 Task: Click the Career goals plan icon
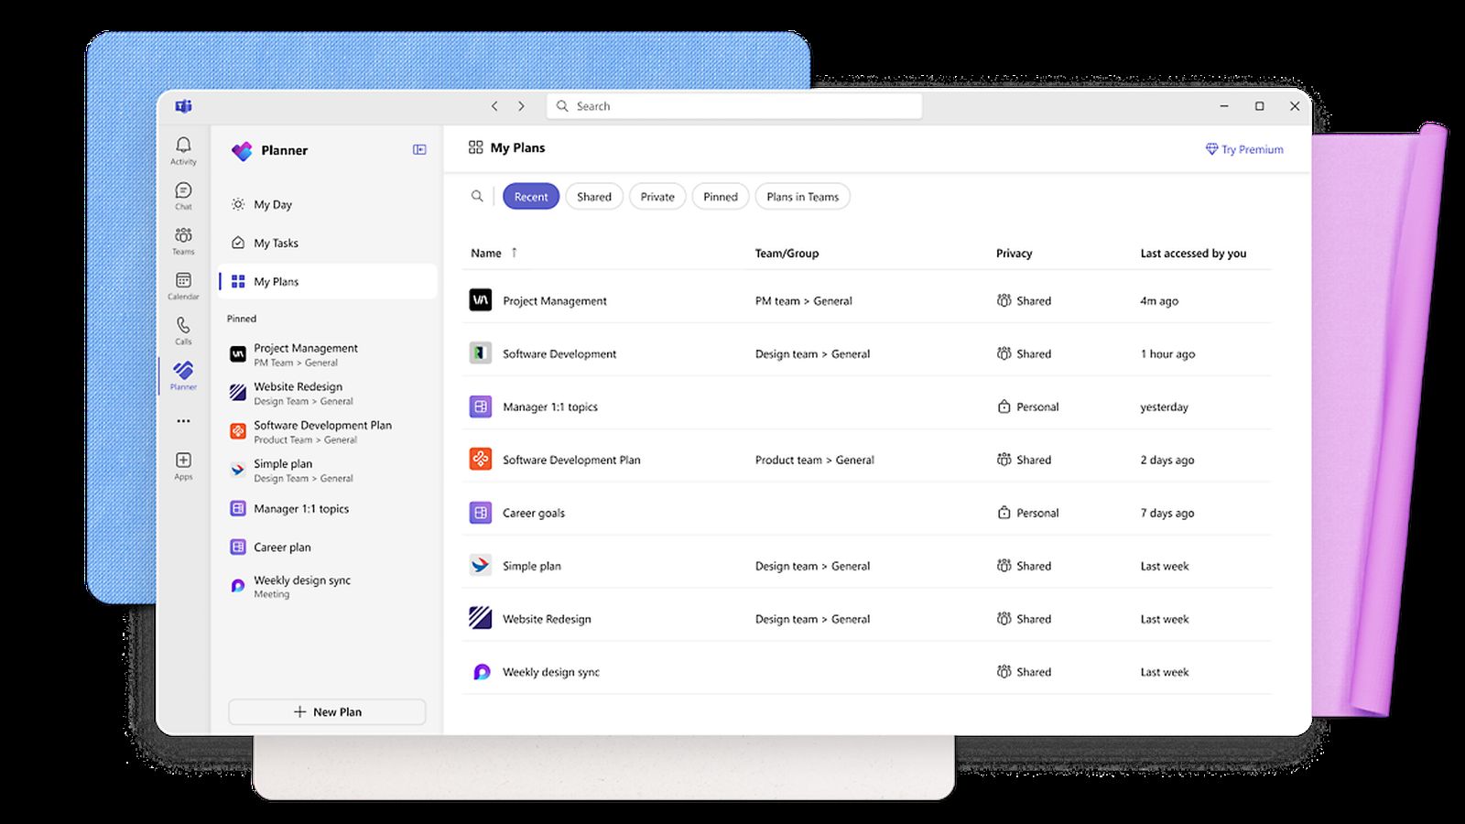tap(481, 513)
